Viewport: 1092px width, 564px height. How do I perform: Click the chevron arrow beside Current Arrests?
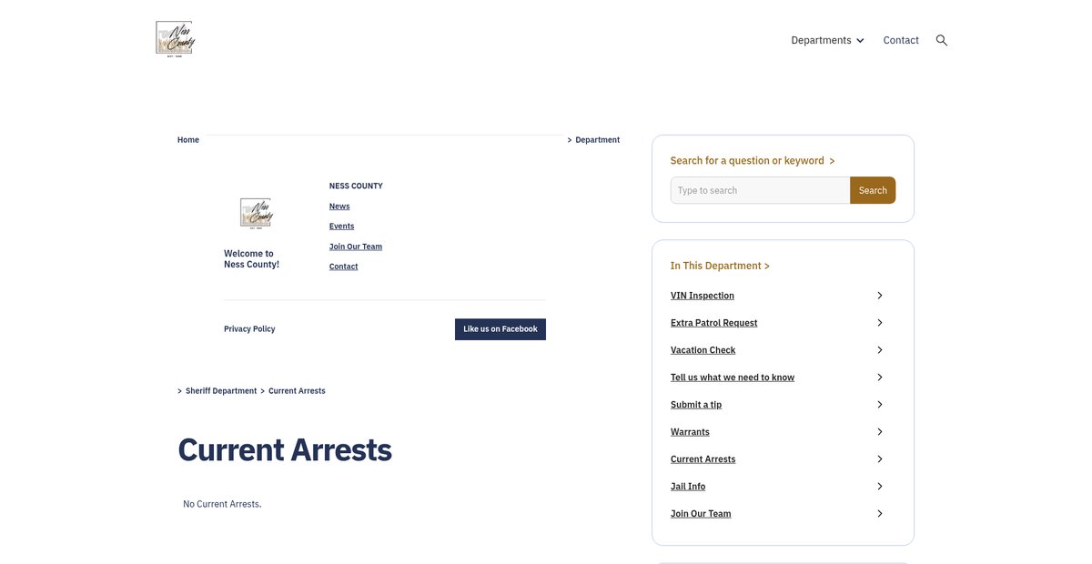(880, 459)
